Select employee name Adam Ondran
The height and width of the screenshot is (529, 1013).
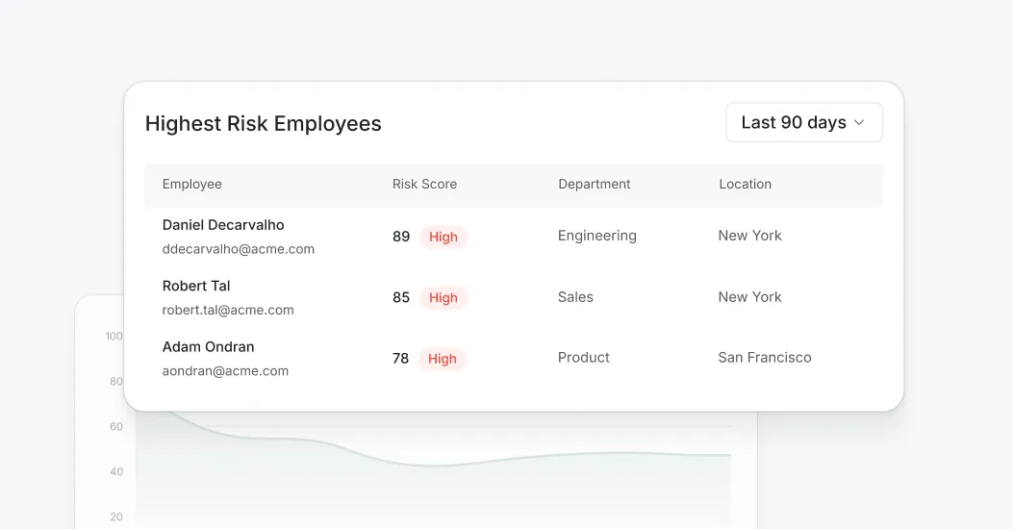(x=208, y=347)
